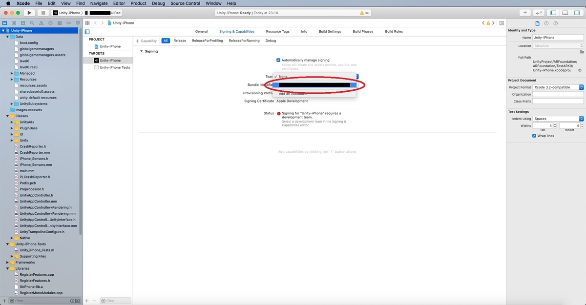Show the Quick Help inspector
The image size is (586, 305).
[x=556, y=23]
